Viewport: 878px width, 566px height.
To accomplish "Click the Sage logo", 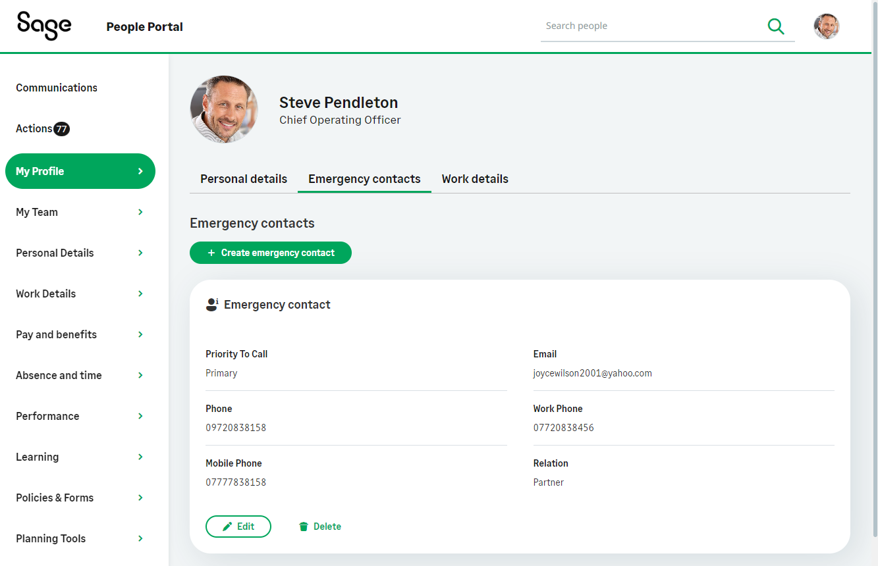I will click(x=44, y=26).
